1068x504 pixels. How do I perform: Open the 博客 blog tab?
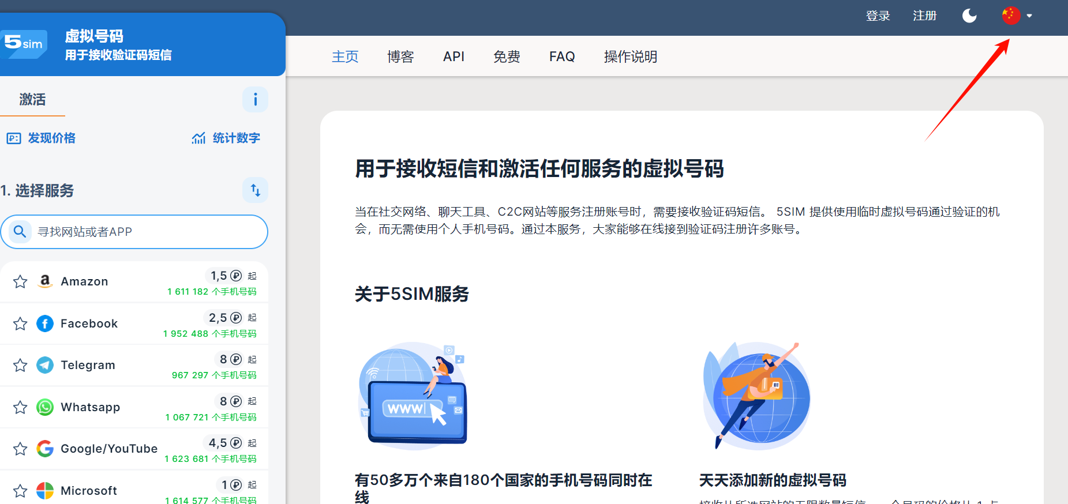400,57
